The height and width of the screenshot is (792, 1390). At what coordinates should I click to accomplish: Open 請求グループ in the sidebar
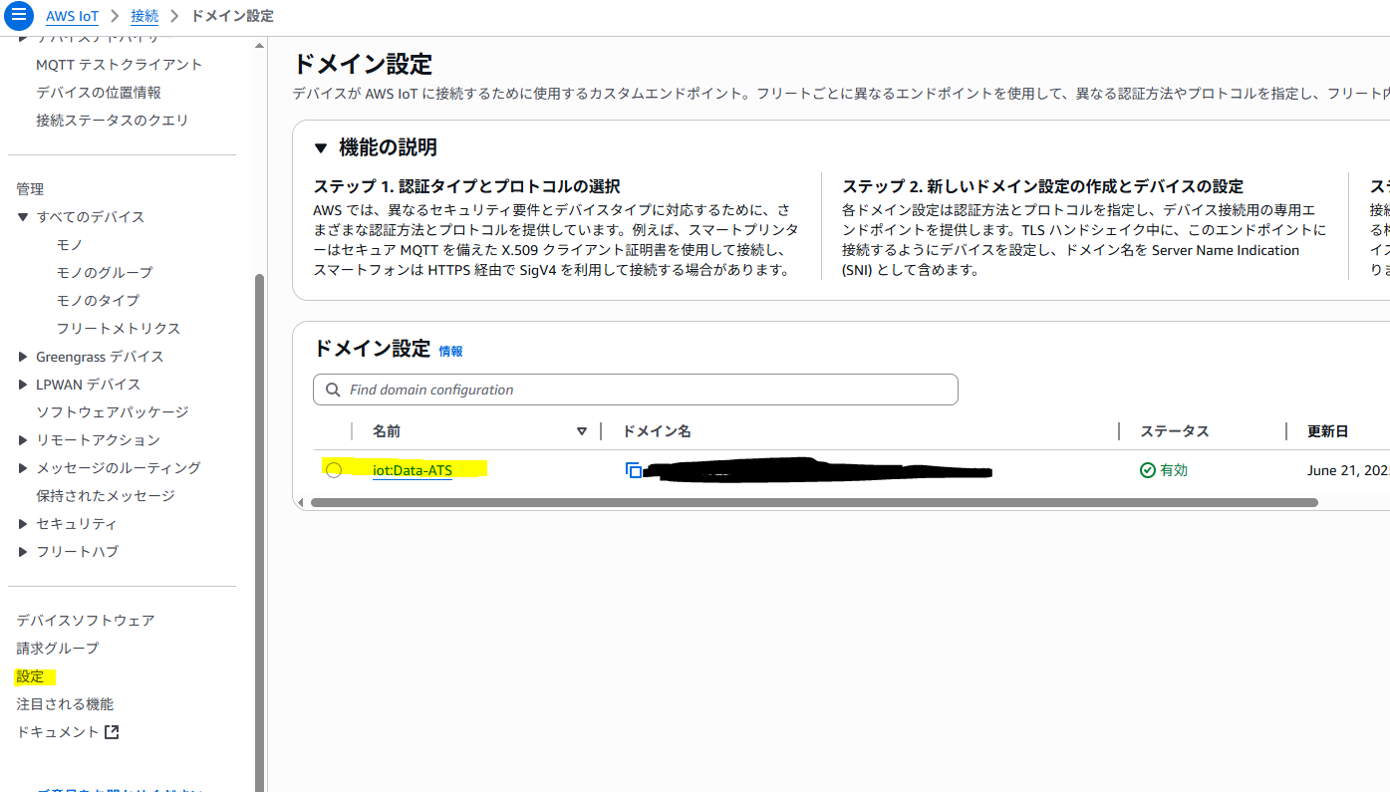(x=58, y=649)
